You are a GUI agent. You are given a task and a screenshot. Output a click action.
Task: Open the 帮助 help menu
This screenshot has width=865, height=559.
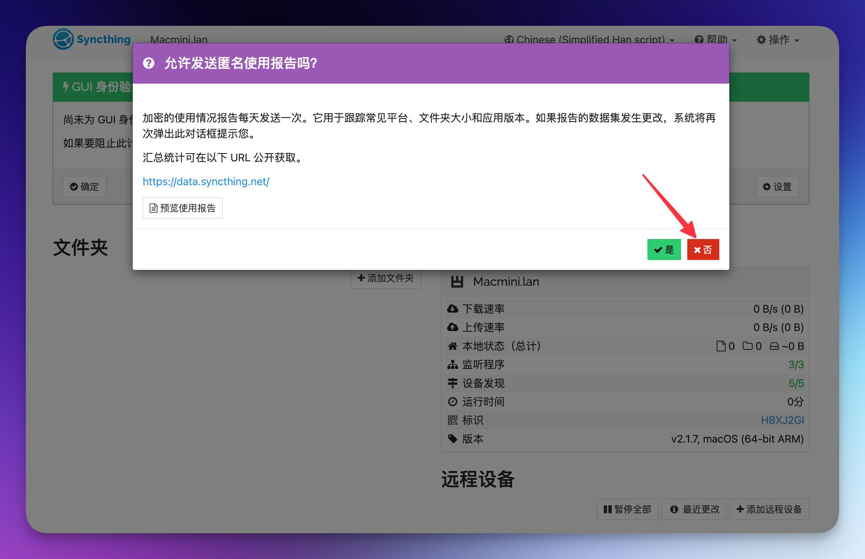(716, 40)
